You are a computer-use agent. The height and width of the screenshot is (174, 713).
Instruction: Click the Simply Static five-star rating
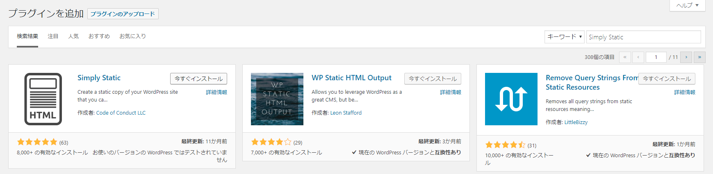37,142
